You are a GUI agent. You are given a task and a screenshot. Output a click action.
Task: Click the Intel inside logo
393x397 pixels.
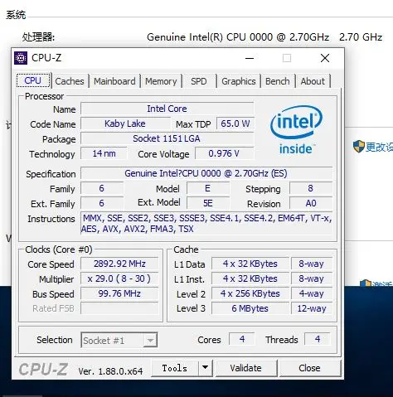coord(296,130)
